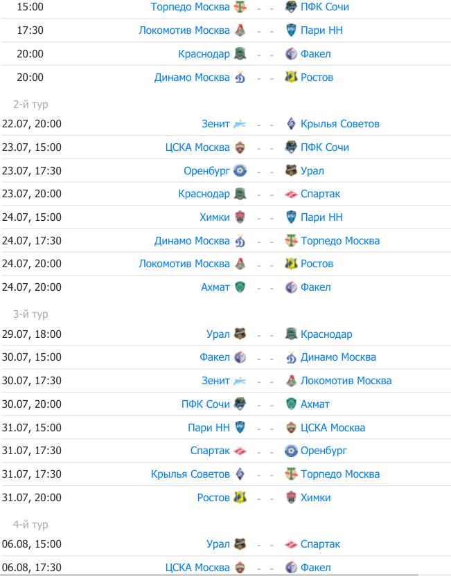Click Торпедо Москва logo in the top 15:00 match

(240, 7)
